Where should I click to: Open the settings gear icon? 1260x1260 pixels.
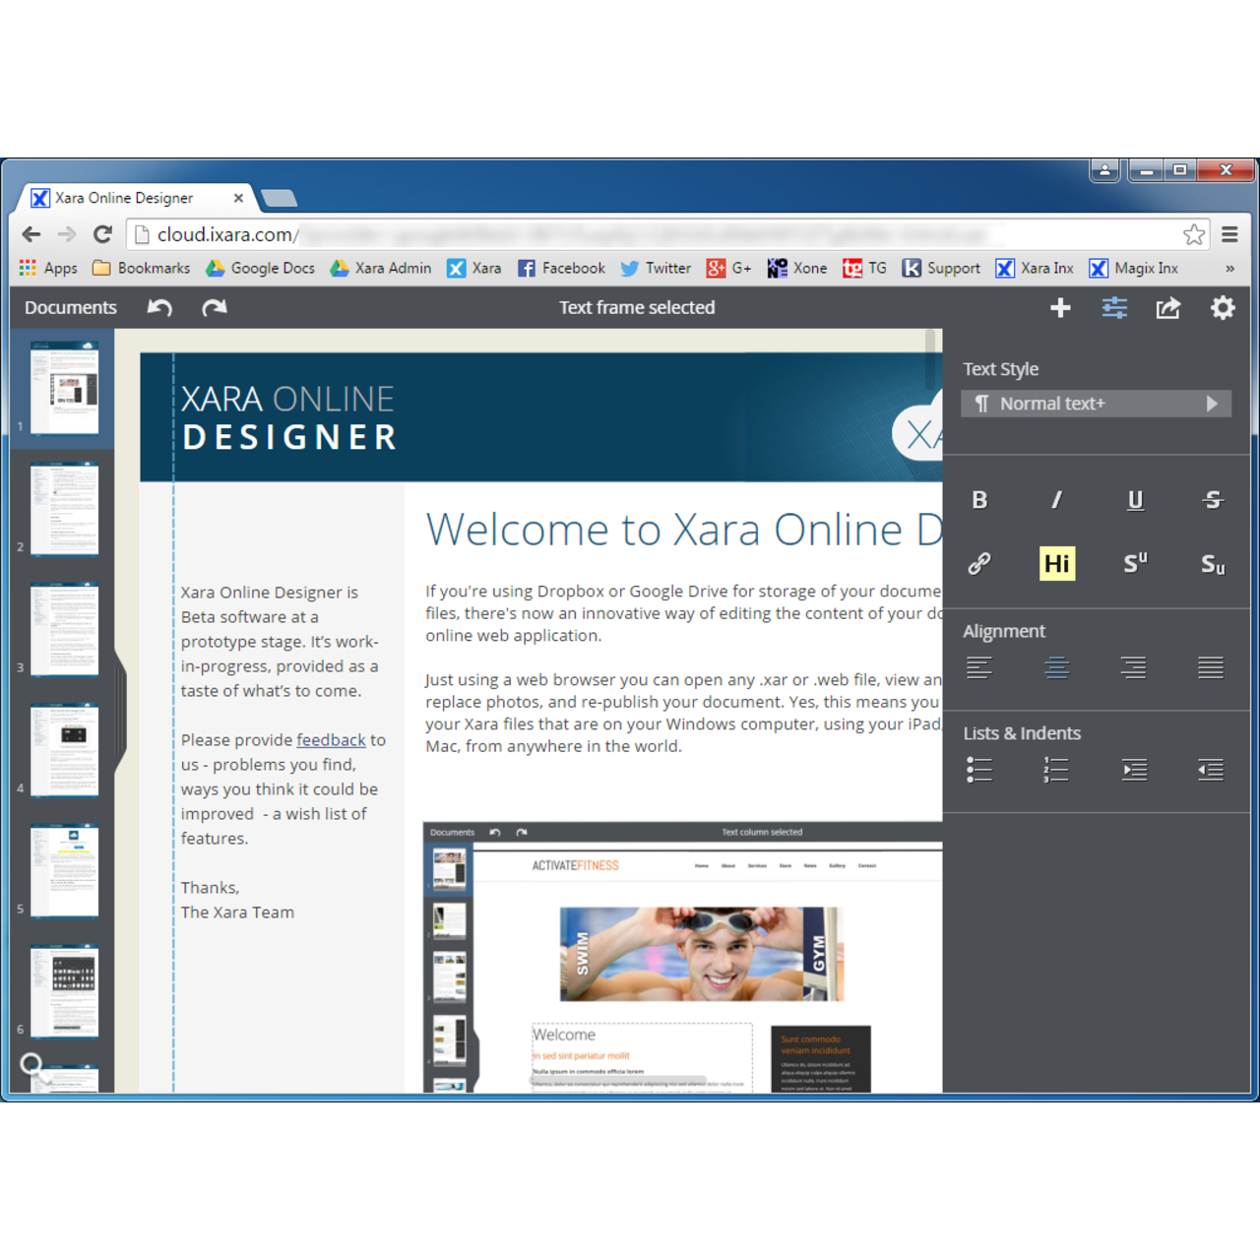(x=1223, y=308)
